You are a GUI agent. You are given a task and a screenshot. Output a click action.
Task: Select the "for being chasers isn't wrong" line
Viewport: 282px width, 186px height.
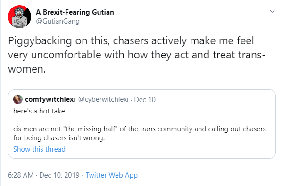pos(59,138)
